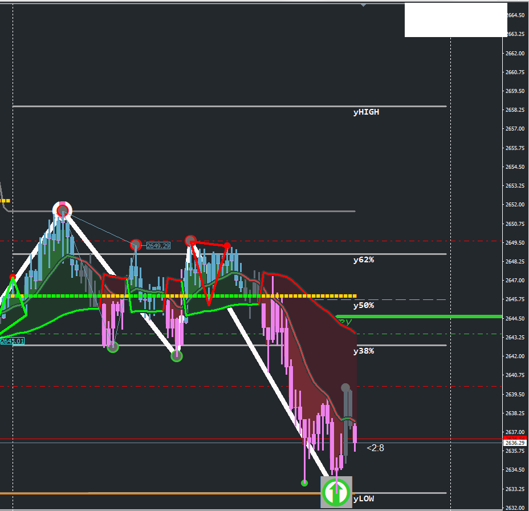Click the green up-arrow buy signal icon
This screenshot has width=529, height=511.
pyautogui.click(x=336, y=492)
